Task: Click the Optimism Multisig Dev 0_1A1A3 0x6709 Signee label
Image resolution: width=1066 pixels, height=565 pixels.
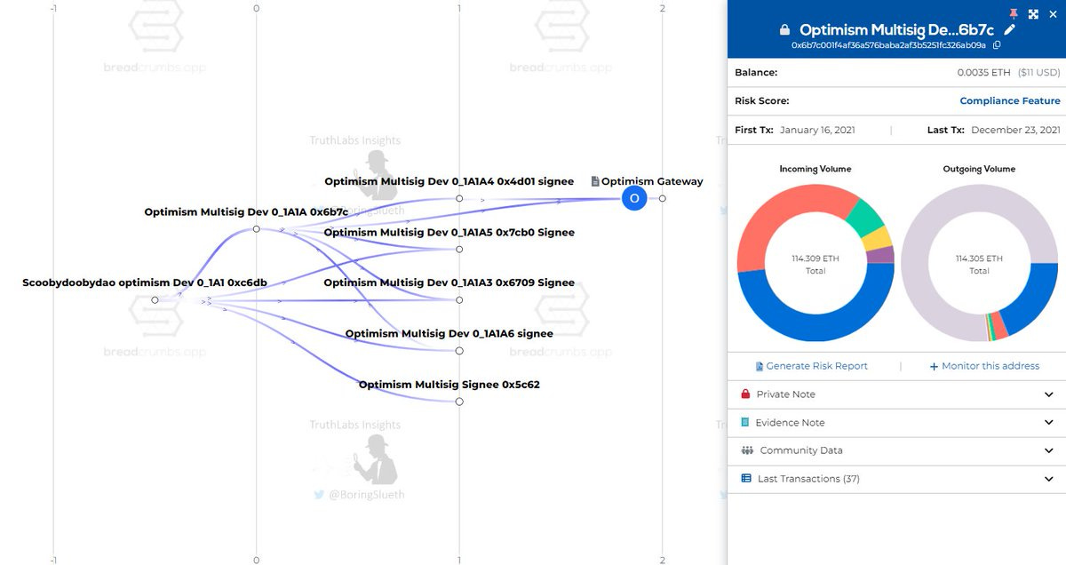Action: coord(449,282)
